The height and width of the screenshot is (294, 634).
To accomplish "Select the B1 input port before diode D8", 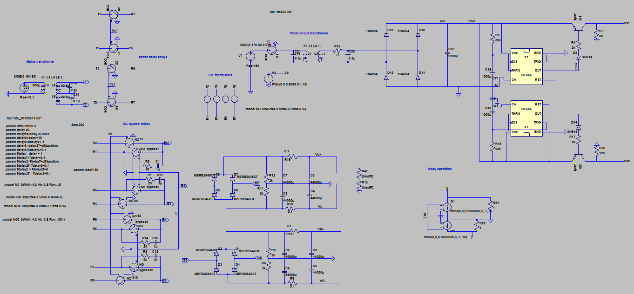I will coord(183,185).
